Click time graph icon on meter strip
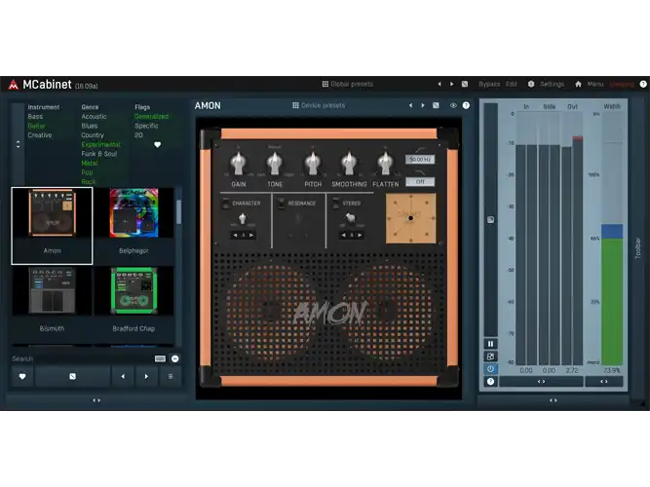This screenshot has width=650, height=487. (490, 220)
